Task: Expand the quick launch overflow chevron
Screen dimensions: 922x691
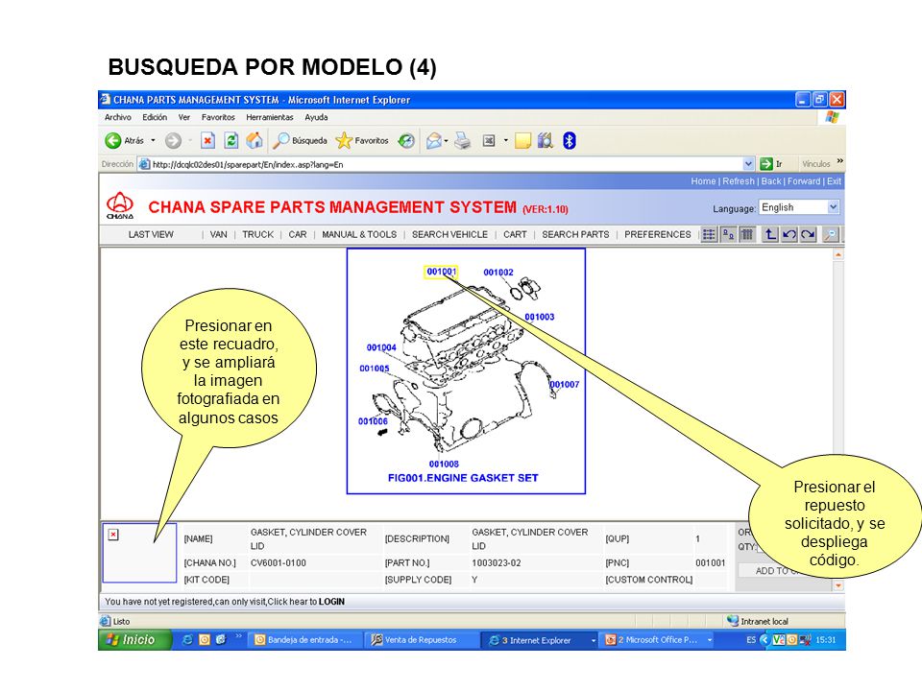Action: click(x=239, y=636)
